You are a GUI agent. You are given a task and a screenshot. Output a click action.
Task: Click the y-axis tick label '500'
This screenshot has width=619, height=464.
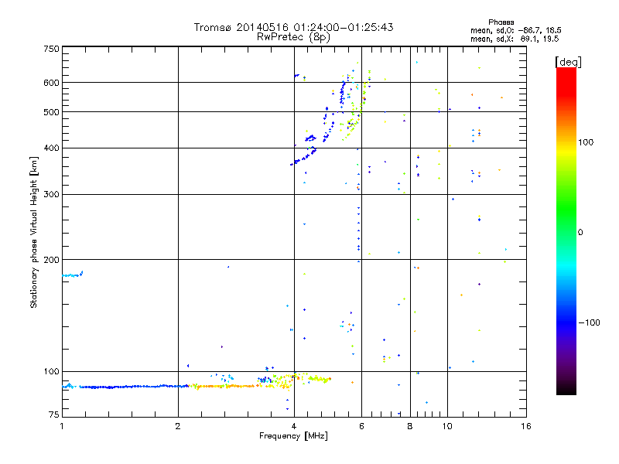[51, 112]
